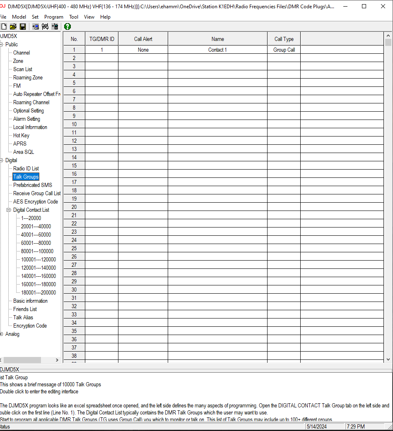This screenshot has width=393, height=431.
Task: Select Talk Groups tree item
Action: point(26,177)
